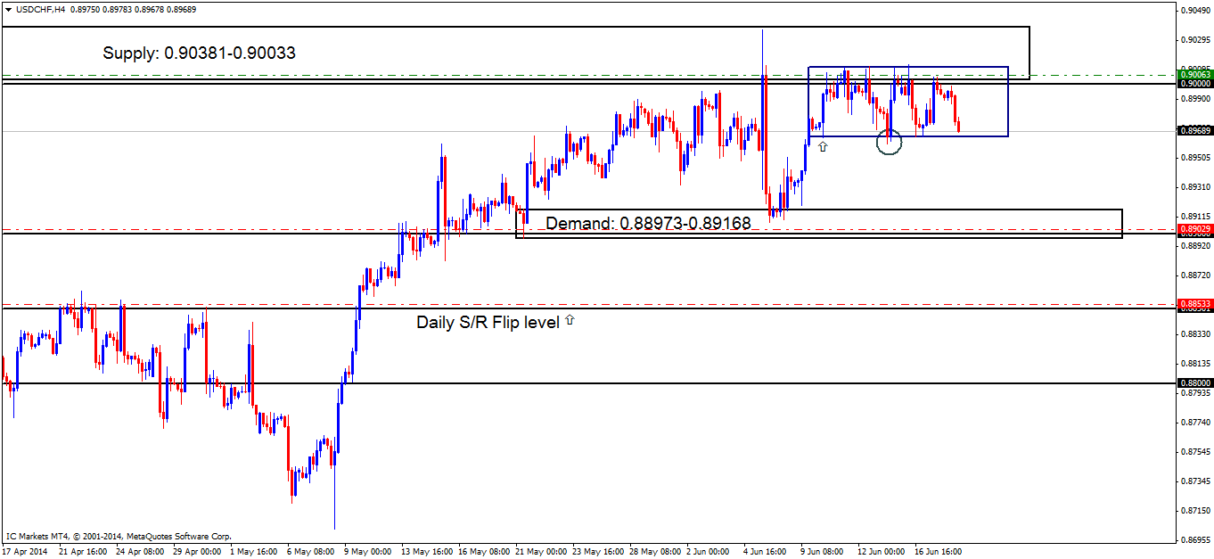Click 0.90295 on the price axis

pyautogui.click(x=1195, y=40)
